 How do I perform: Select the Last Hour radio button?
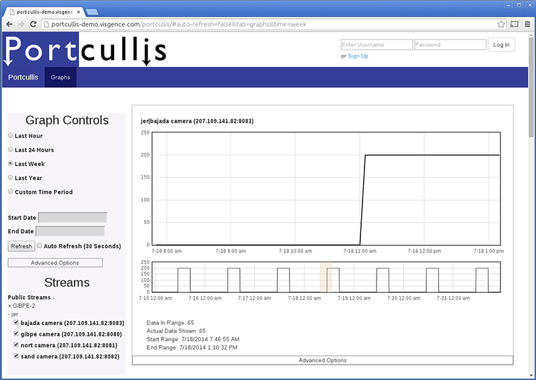10,135
